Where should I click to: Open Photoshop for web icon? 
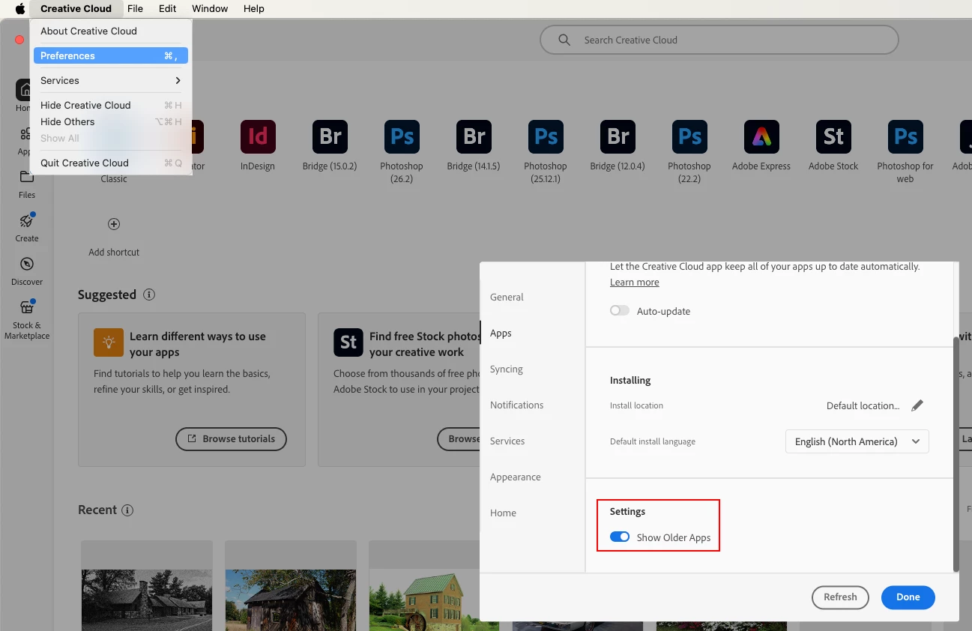pos(905,137)
